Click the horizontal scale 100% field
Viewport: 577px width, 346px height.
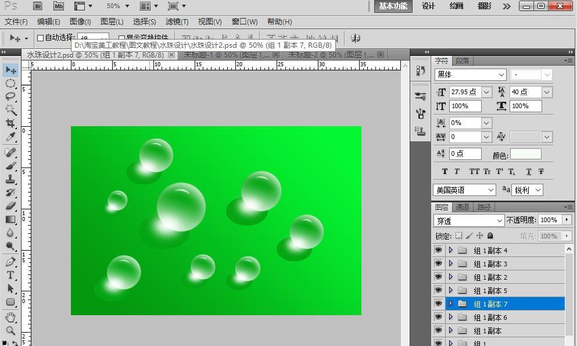point(525,106)
